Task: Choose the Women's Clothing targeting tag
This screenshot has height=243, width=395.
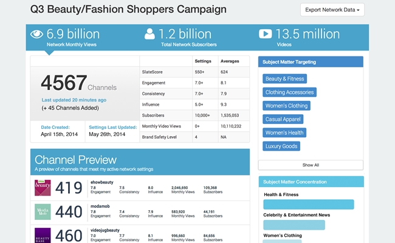Action: [287, 106]
